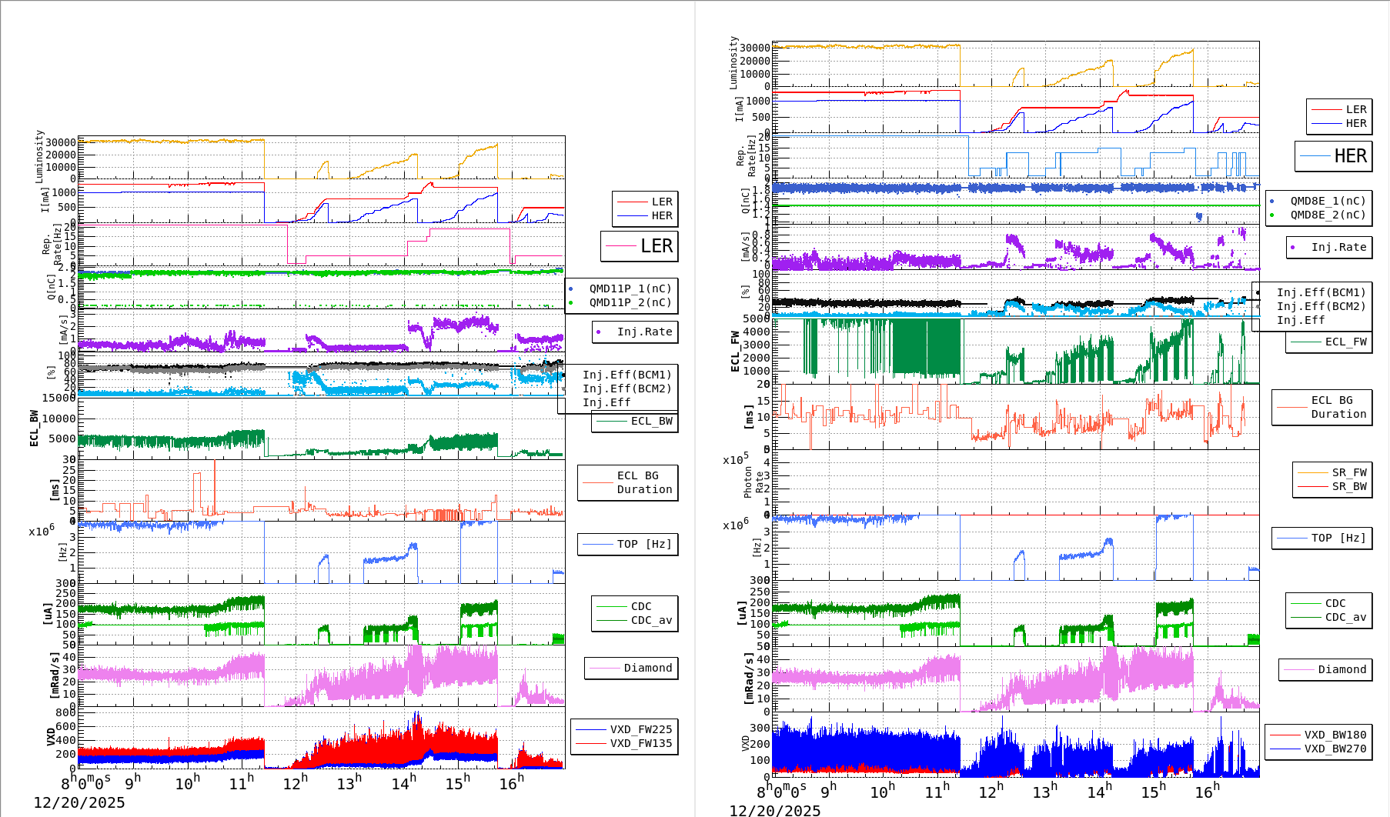The height and width of the screenshot is (817, 1390).
Task: Click the date label 12/20/2025 on left plot
Action: (81, 802)
